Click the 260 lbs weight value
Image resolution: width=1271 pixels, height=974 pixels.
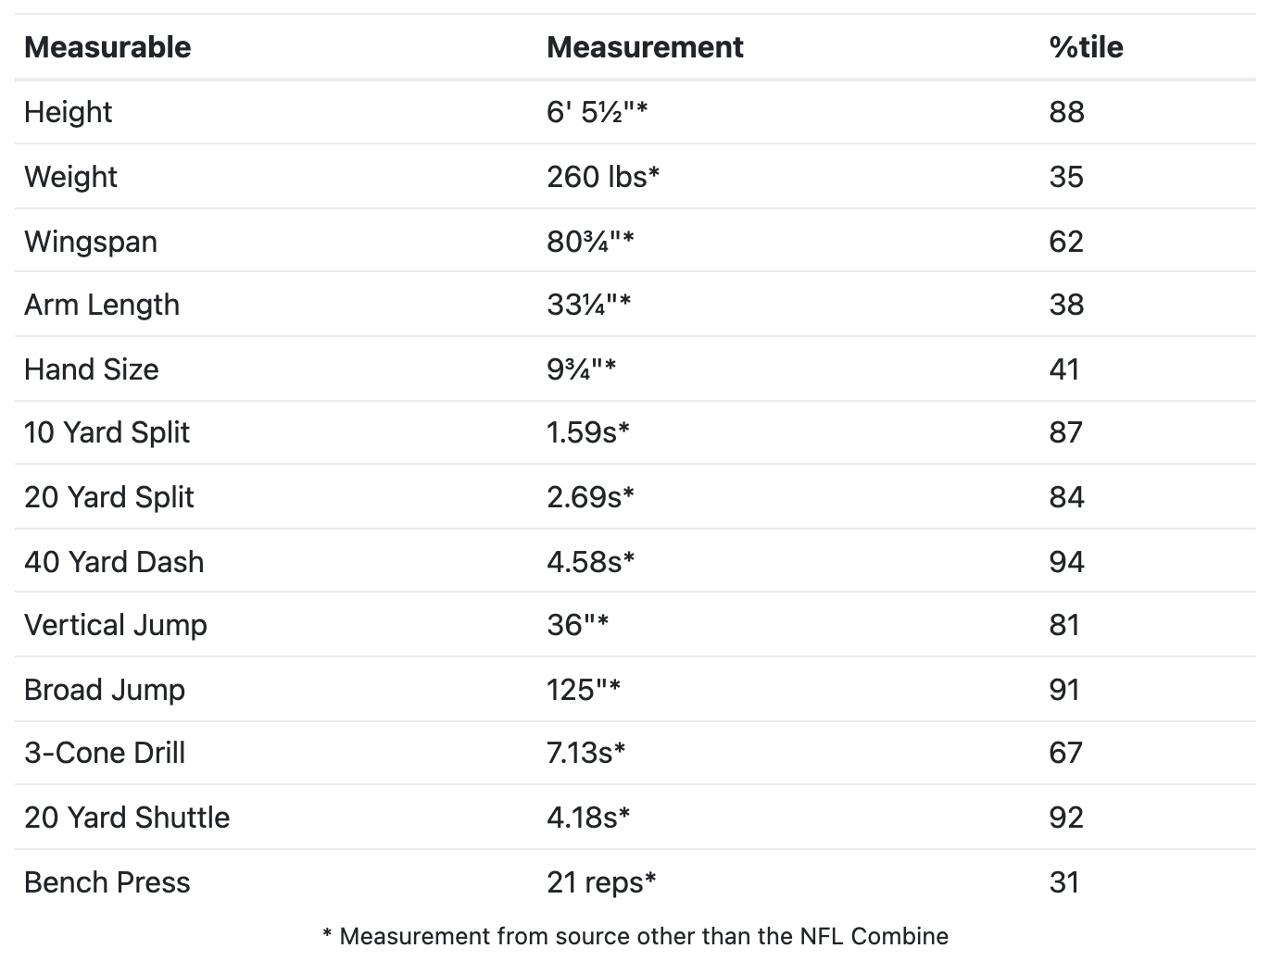602,177
